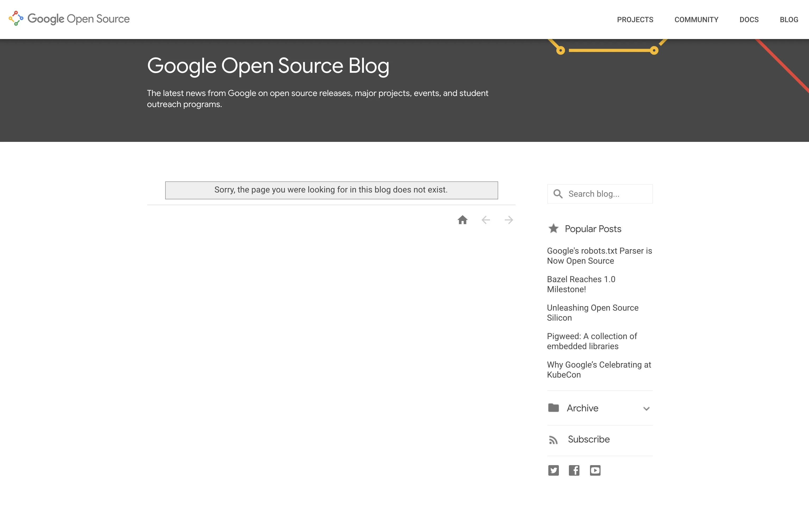Click the left arrow newer posts icon
Viewport: 809px width, 530px height.
pos(486,220)
